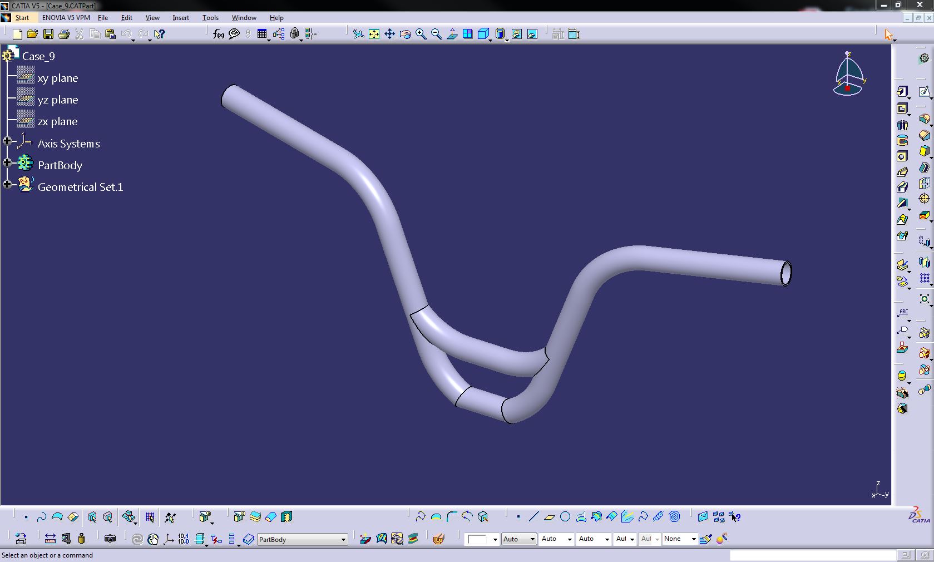This screenshot has width=934, height=562.
Task: Click the color swatch field
Action: (478, 539)
